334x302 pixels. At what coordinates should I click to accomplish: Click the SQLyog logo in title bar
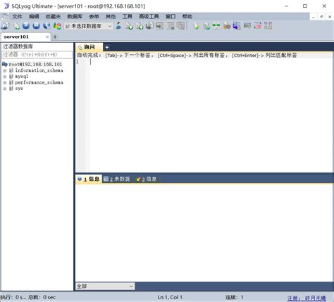tap(6, 6)
